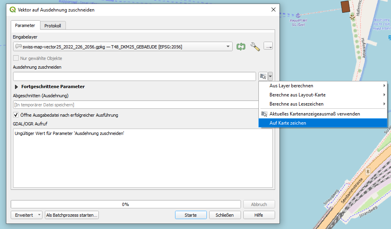Click the iterate over layer features icon
Viewport: 391px width, 229px height.
point(241,47)
